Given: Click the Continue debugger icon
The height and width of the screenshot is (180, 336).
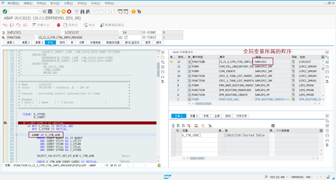Looking at the screenshot, I should [x=25, y=25].
